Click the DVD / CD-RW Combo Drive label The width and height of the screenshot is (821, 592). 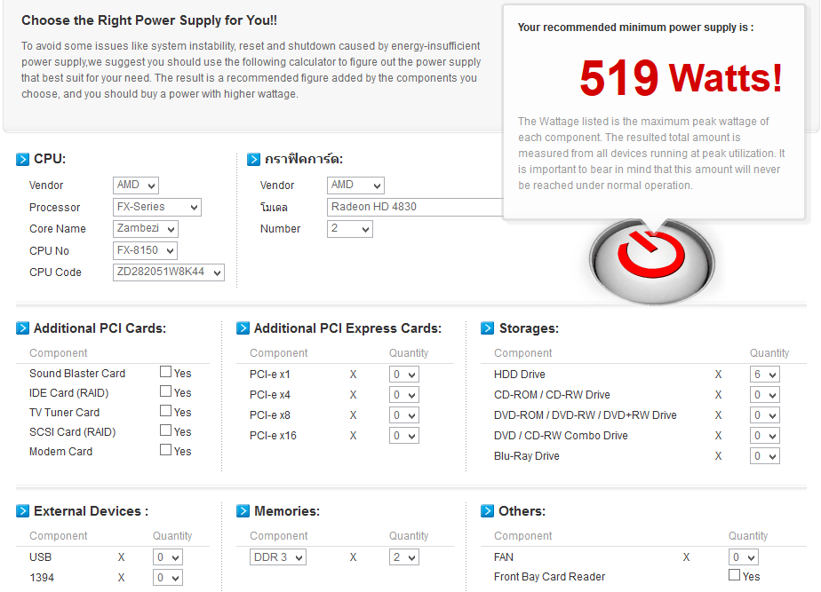(561, 436)
